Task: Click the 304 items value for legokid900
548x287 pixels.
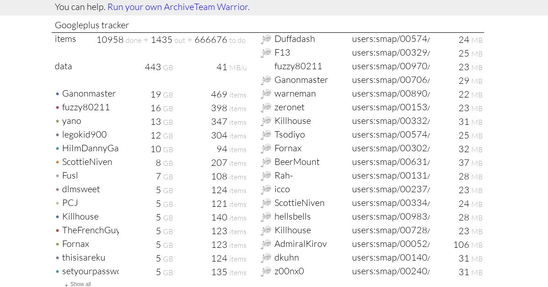Action: click(x=229, y=135)
